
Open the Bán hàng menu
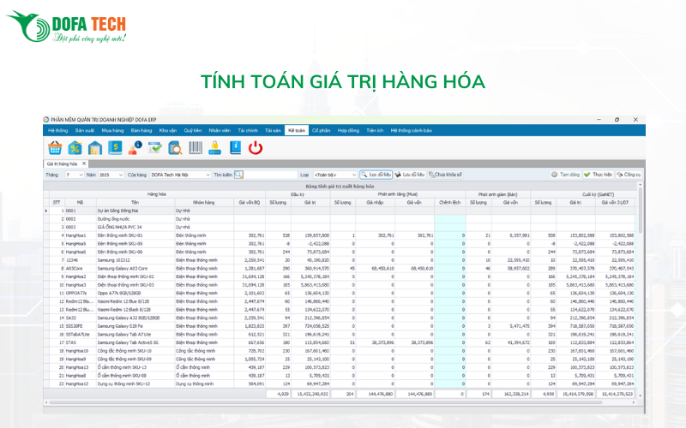(x=141, y=131)
